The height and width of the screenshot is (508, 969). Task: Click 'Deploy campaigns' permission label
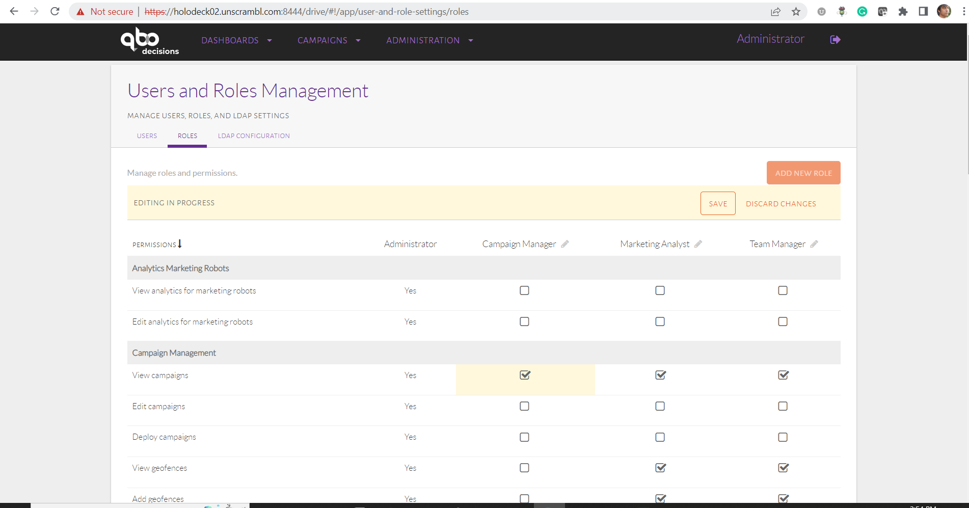click(164, 437)
